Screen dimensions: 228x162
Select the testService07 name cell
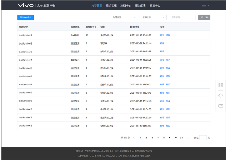(25, 85)
